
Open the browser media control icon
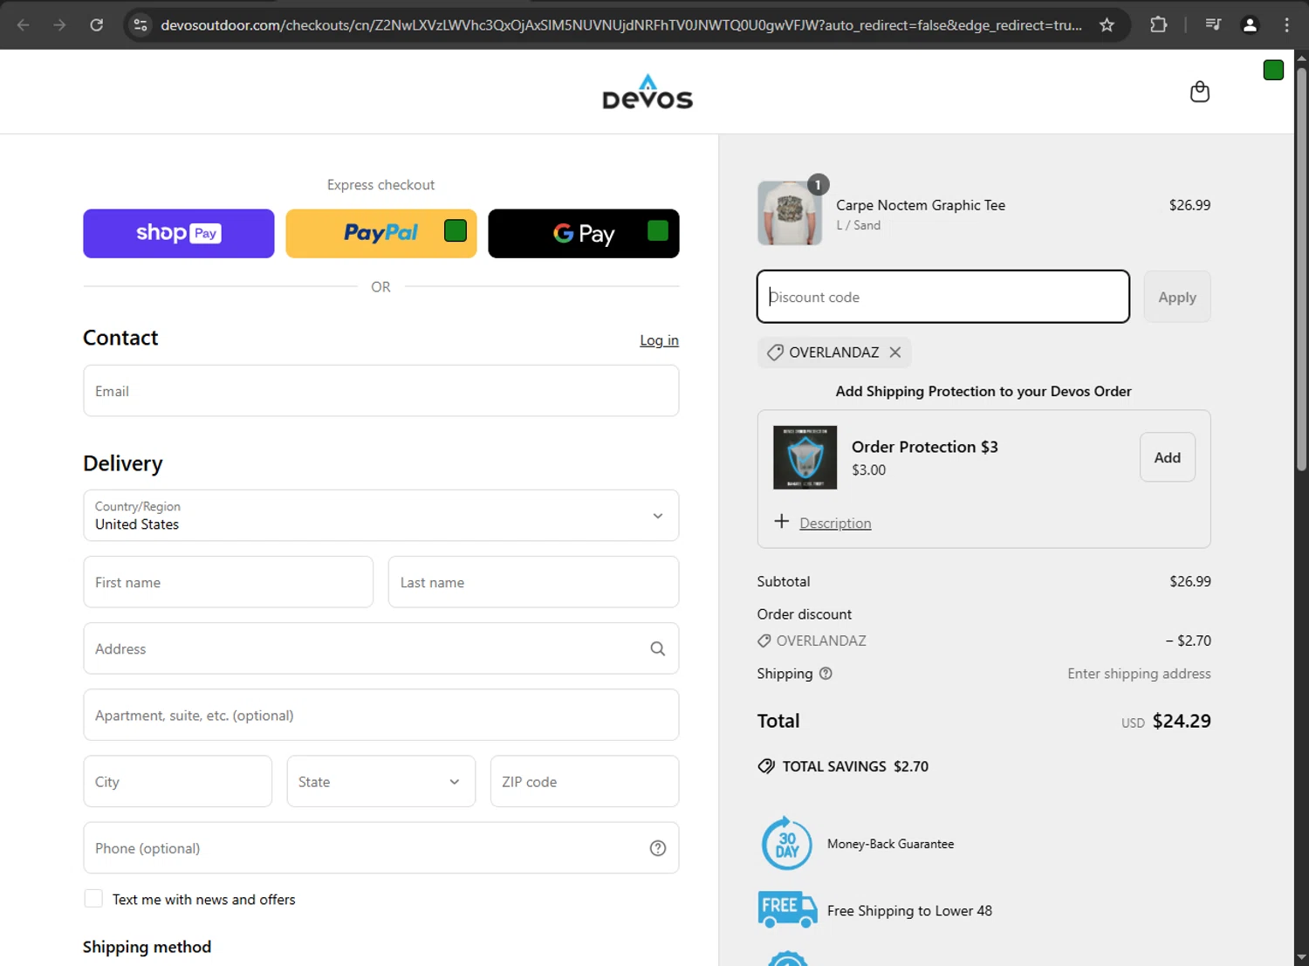(1213, 24)
